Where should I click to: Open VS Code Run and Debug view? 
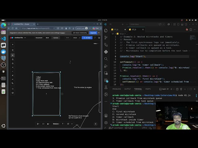[x=106, y=66]
